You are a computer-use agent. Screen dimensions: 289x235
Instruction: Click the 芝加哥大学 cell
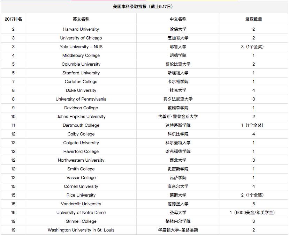coord(178,38)
